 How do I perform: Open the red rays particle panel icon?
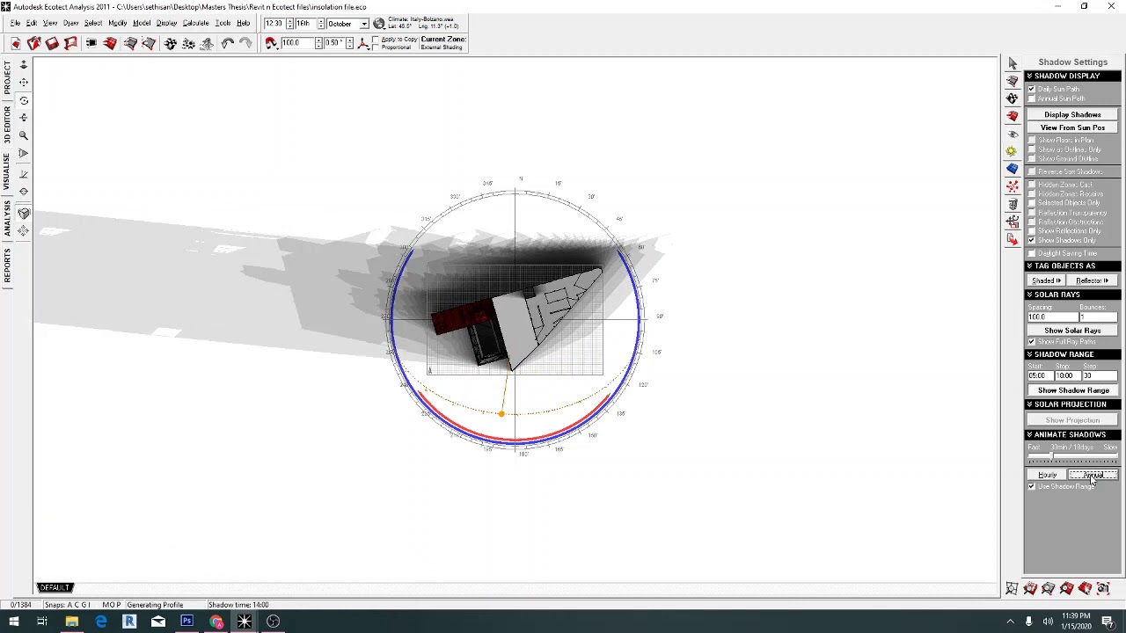(1013, 186)
